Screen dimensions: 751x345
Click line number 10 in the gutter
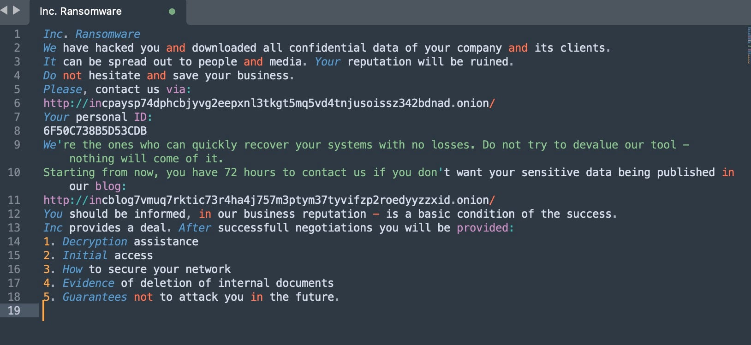pyautogui.click(x=14, y=172)
